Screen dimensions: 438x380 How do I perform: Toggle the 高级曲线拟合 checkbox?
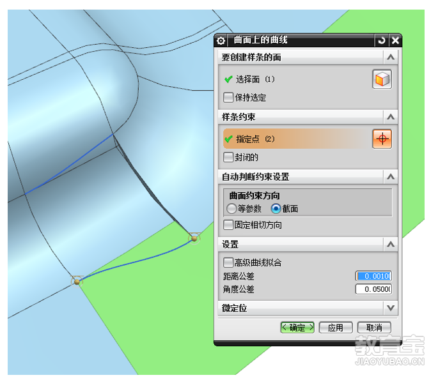(x=228, y=262)
